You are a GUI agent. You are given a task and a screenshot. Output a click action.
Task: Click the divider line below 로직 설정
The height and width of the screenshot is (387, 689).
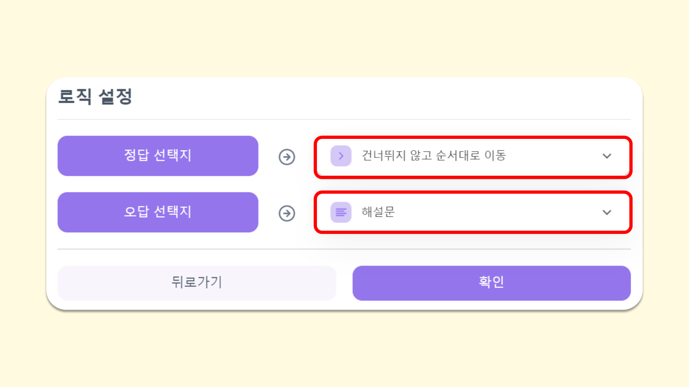point(344,119)
